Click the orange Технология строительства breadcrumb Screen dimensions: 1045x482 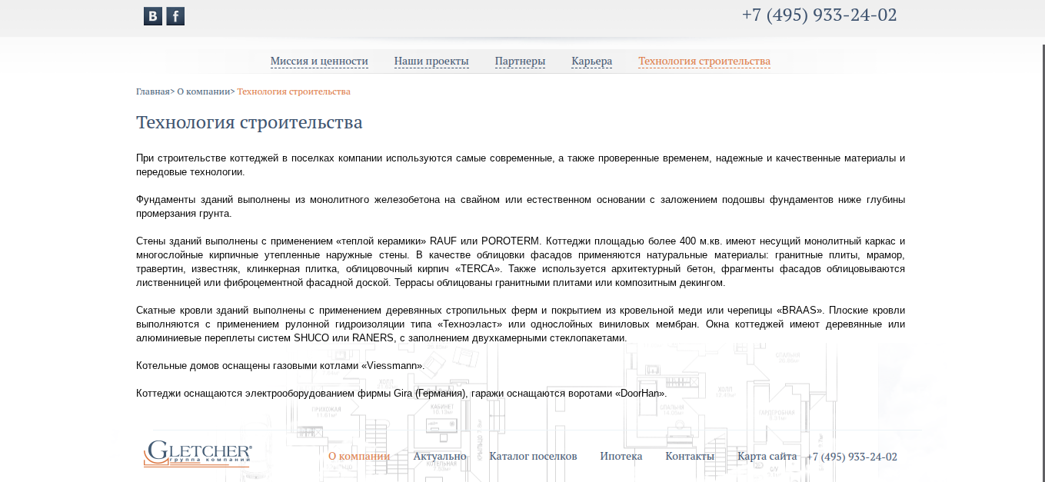click(294, 91)
